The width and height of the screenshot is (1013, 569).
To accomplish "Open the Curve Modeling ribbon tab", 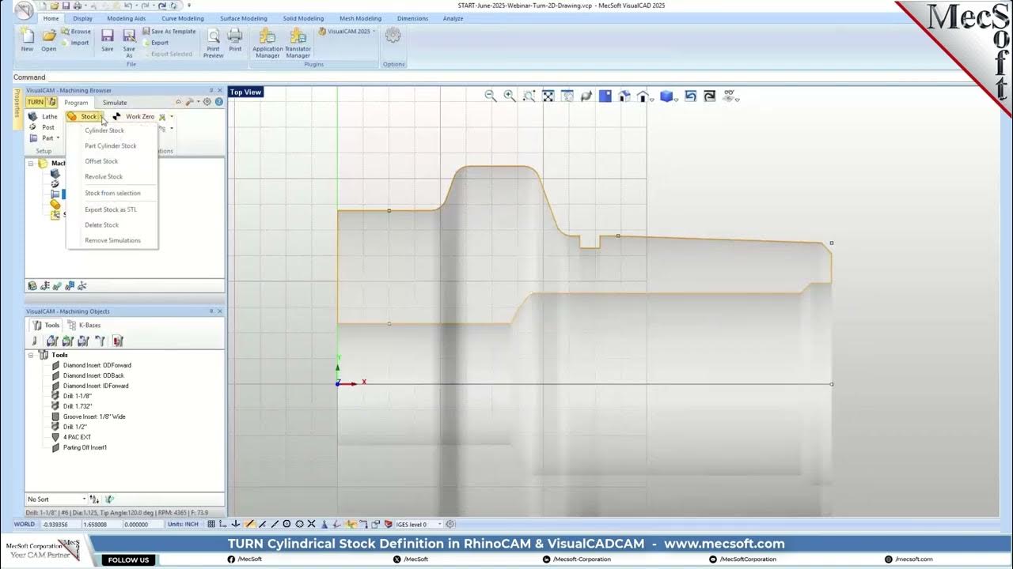I will [x=182, y=18].
